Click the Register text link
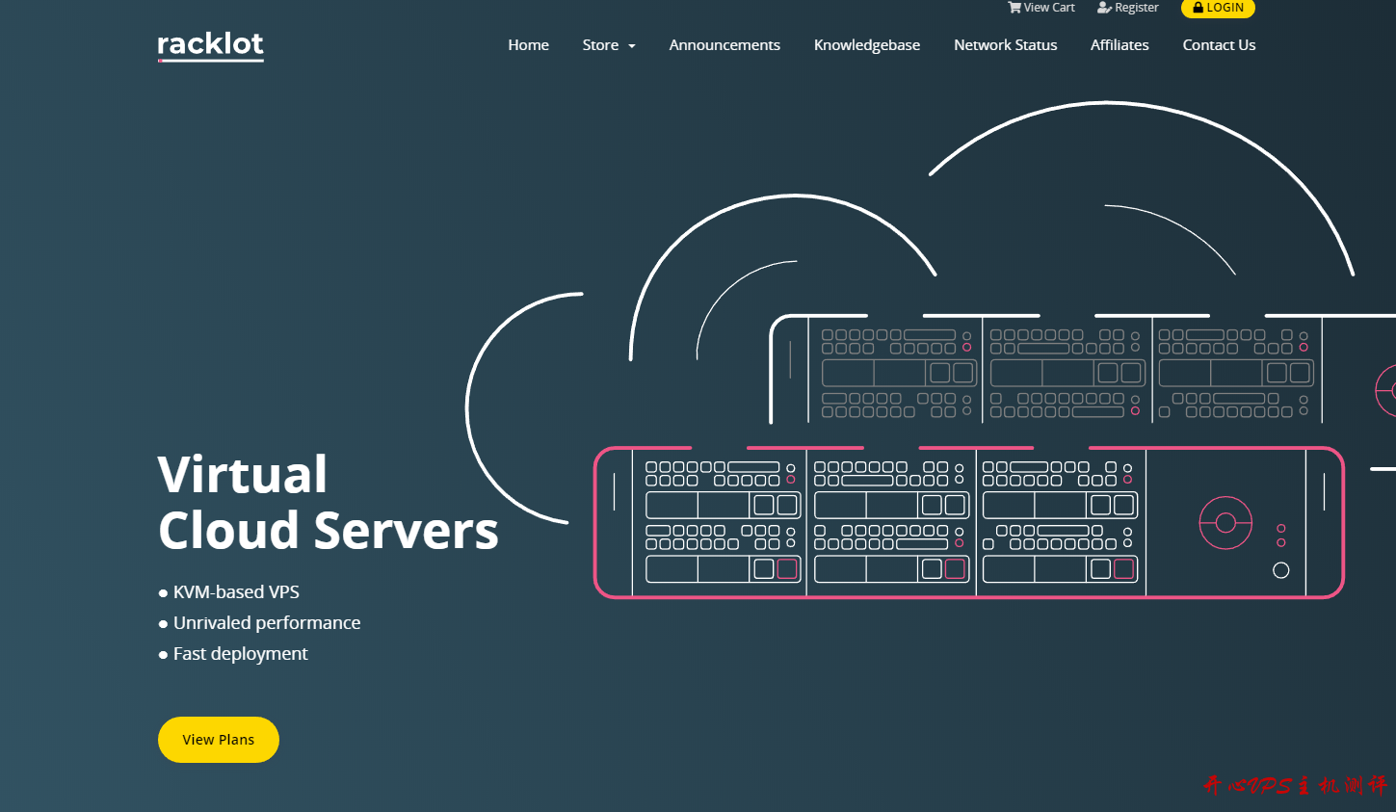Viewport: 1396px width, 812px height. pos(1136,8)
